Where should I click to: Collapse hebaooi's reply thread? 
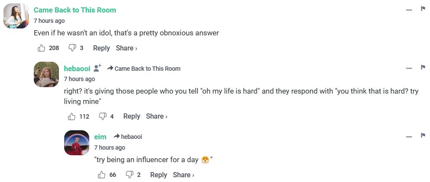click(x=409, y=68)
